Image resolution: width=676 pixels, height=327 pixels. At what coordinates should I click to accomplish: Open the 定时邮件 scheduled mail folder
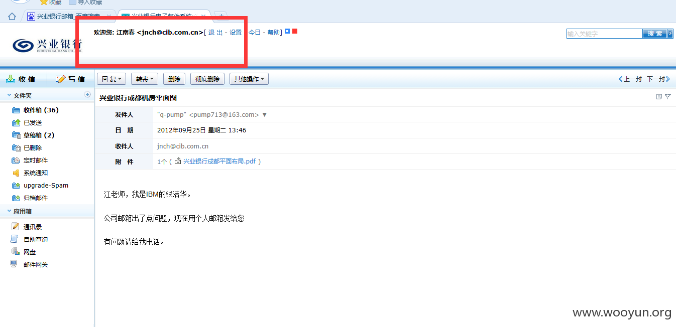30,160
